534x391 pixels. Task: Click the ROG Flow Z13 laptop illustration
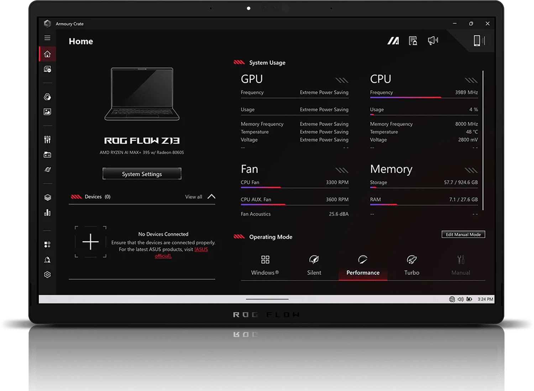tap(142, 94)
